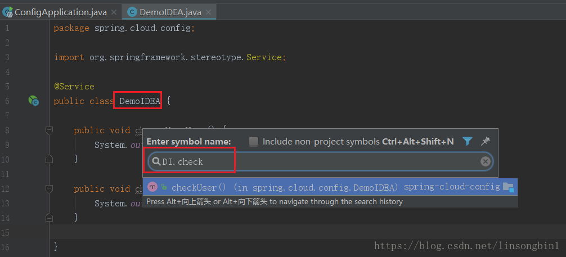Screen dimensions: 566x257
Task: Close the ConfigApplication.java tab
Action: (x=114, y=12)
